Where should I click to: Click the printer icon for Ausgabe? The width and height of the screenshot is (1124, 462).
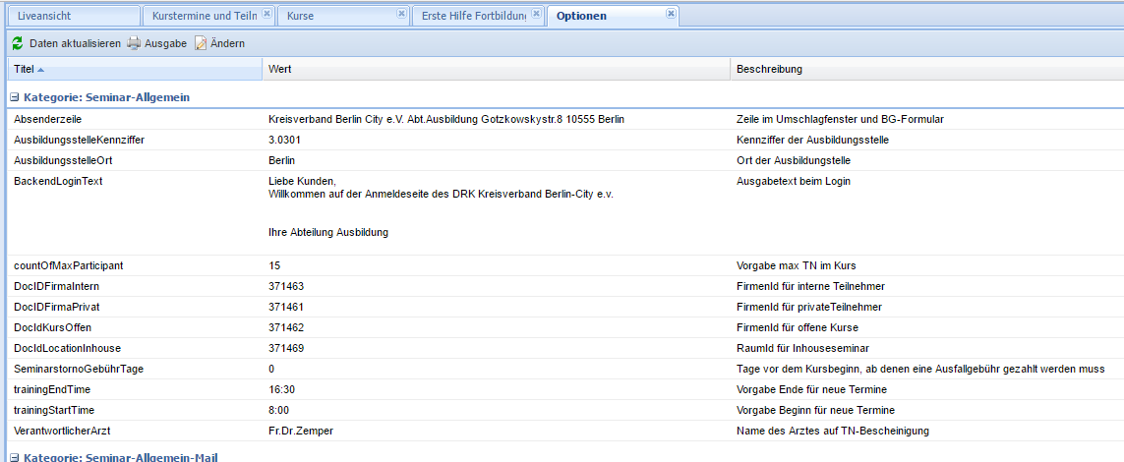[x=134, y=43]
